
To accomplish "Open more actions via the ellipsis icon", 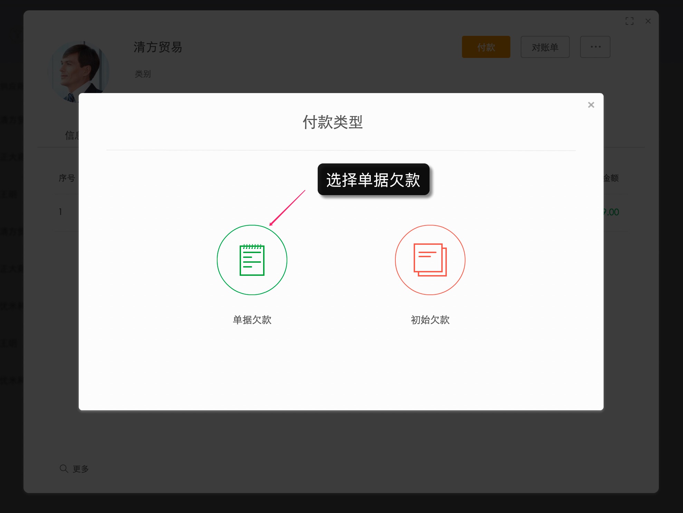I will 595,47.
